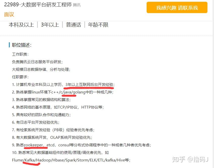Image resolution: width=214 pixels, height=168 pixels.
Task: Click the underlined java keyword
Action: click(x=68, y=92)
